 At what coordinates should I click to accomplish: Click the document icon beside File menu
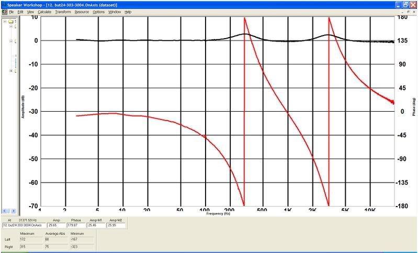(5, 12)
